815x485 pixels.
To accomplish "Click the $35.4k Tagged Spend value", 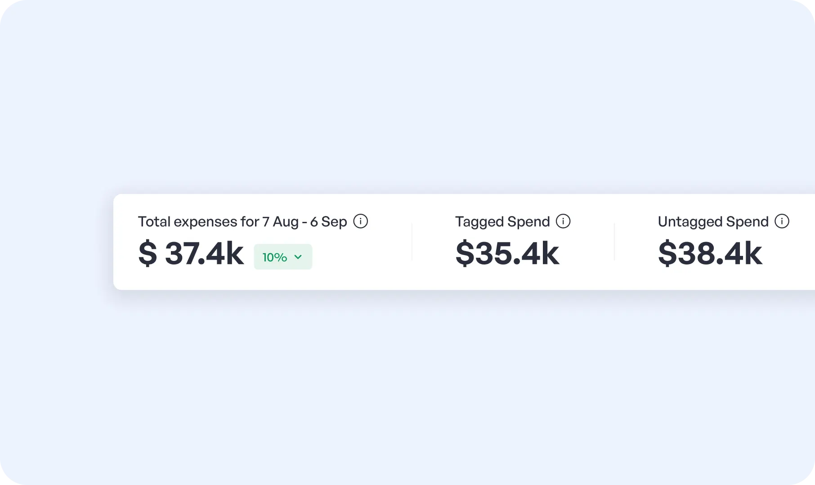I will (x=508, y=254).
